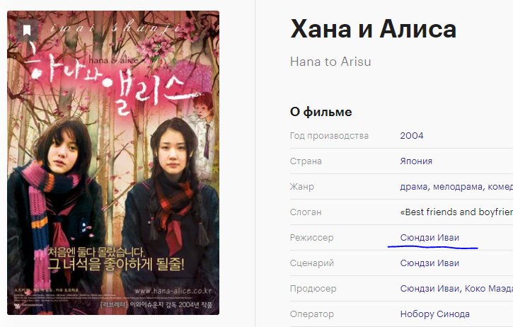Select the country link Япония
This screenshot has height=327, width=513.
(416, 161)
